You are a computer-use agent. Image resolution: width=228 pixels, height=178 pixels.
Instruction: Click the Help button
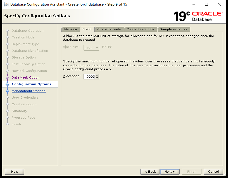point(15,172)
